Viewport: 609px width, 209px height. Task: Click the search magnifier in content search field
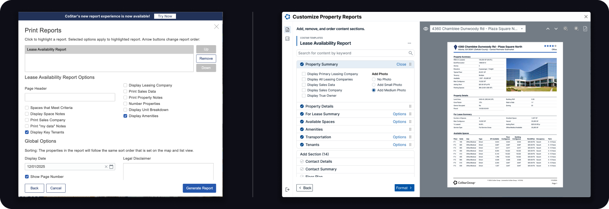click(410, 53)
